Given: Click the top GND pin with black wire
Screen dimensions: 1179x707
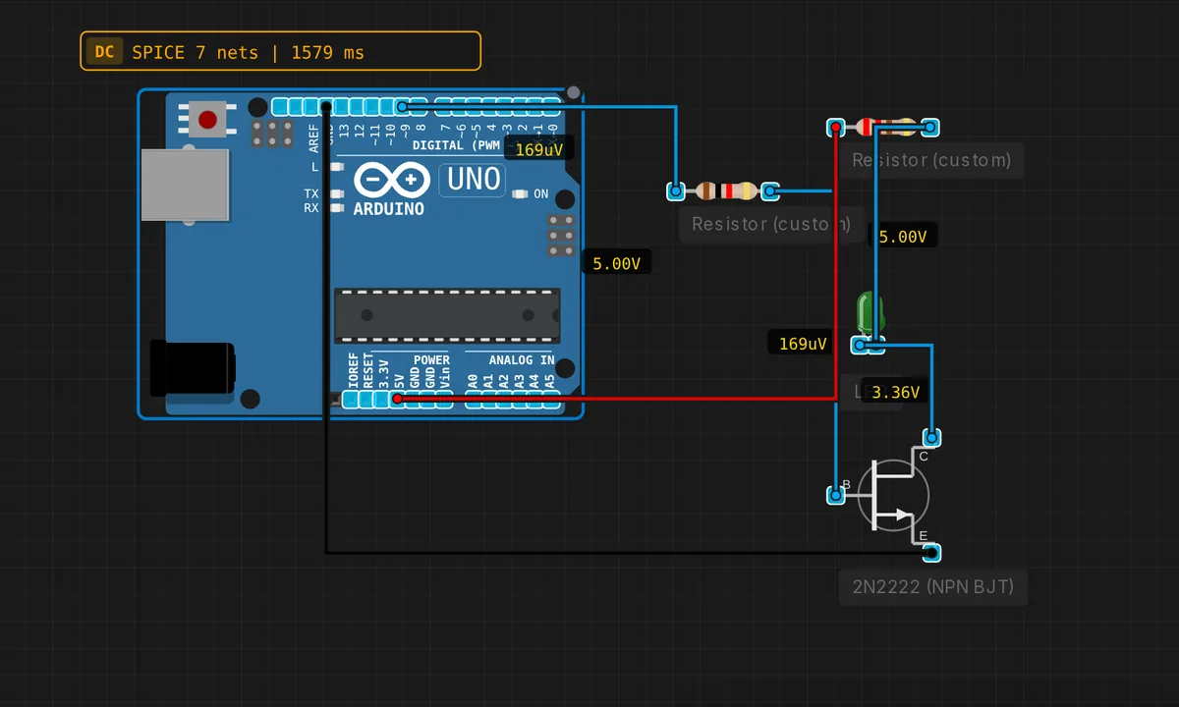Looking at the screenshot, I should tap(326, 106).
